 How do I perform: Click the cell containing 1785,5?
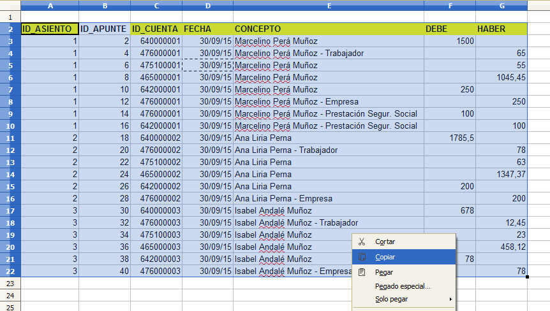click(450, 138)
